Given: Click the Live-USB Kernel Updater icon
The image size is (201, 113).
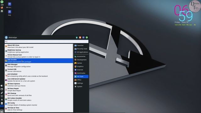Looking at the screenshot, I should [6, 80].
